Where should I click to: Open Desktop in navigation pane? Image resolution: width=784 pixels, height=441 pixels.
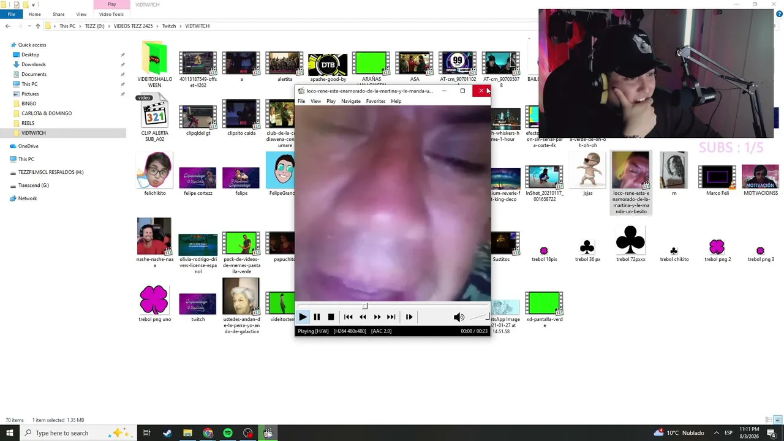[30, 55]
